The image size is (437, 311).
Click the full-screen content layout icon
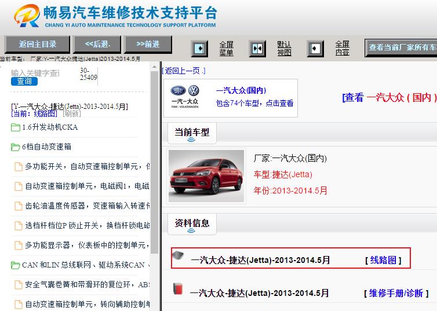click(x=315, y=49)
